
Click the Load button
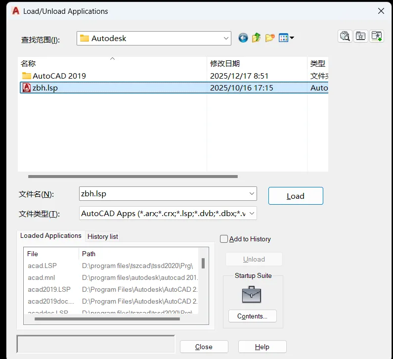296,196
